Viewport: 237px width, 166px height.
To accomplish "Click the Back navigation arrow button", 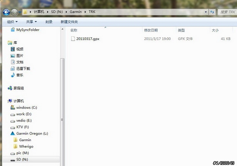I will pyautogui.click(x=6, y=12).
